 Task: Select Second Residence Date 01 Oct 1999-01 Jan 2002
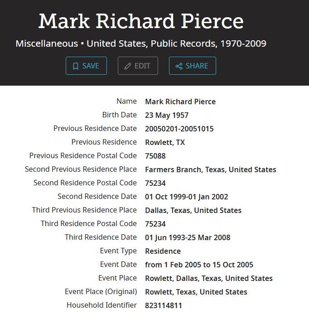pos(186,197)
